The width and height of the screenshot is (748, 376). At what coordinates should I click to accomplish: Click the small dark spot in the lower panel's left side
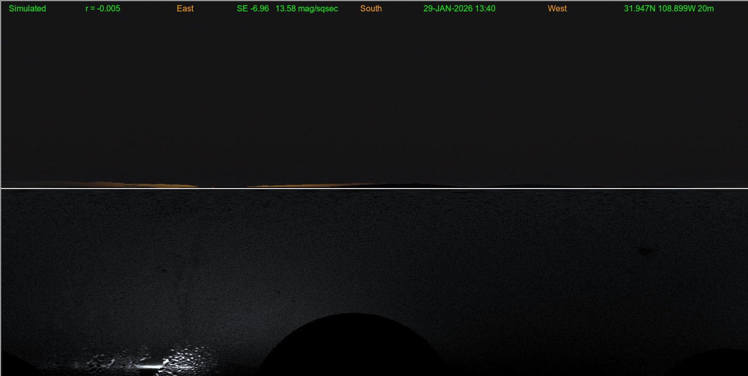click(x=162, y=270)
